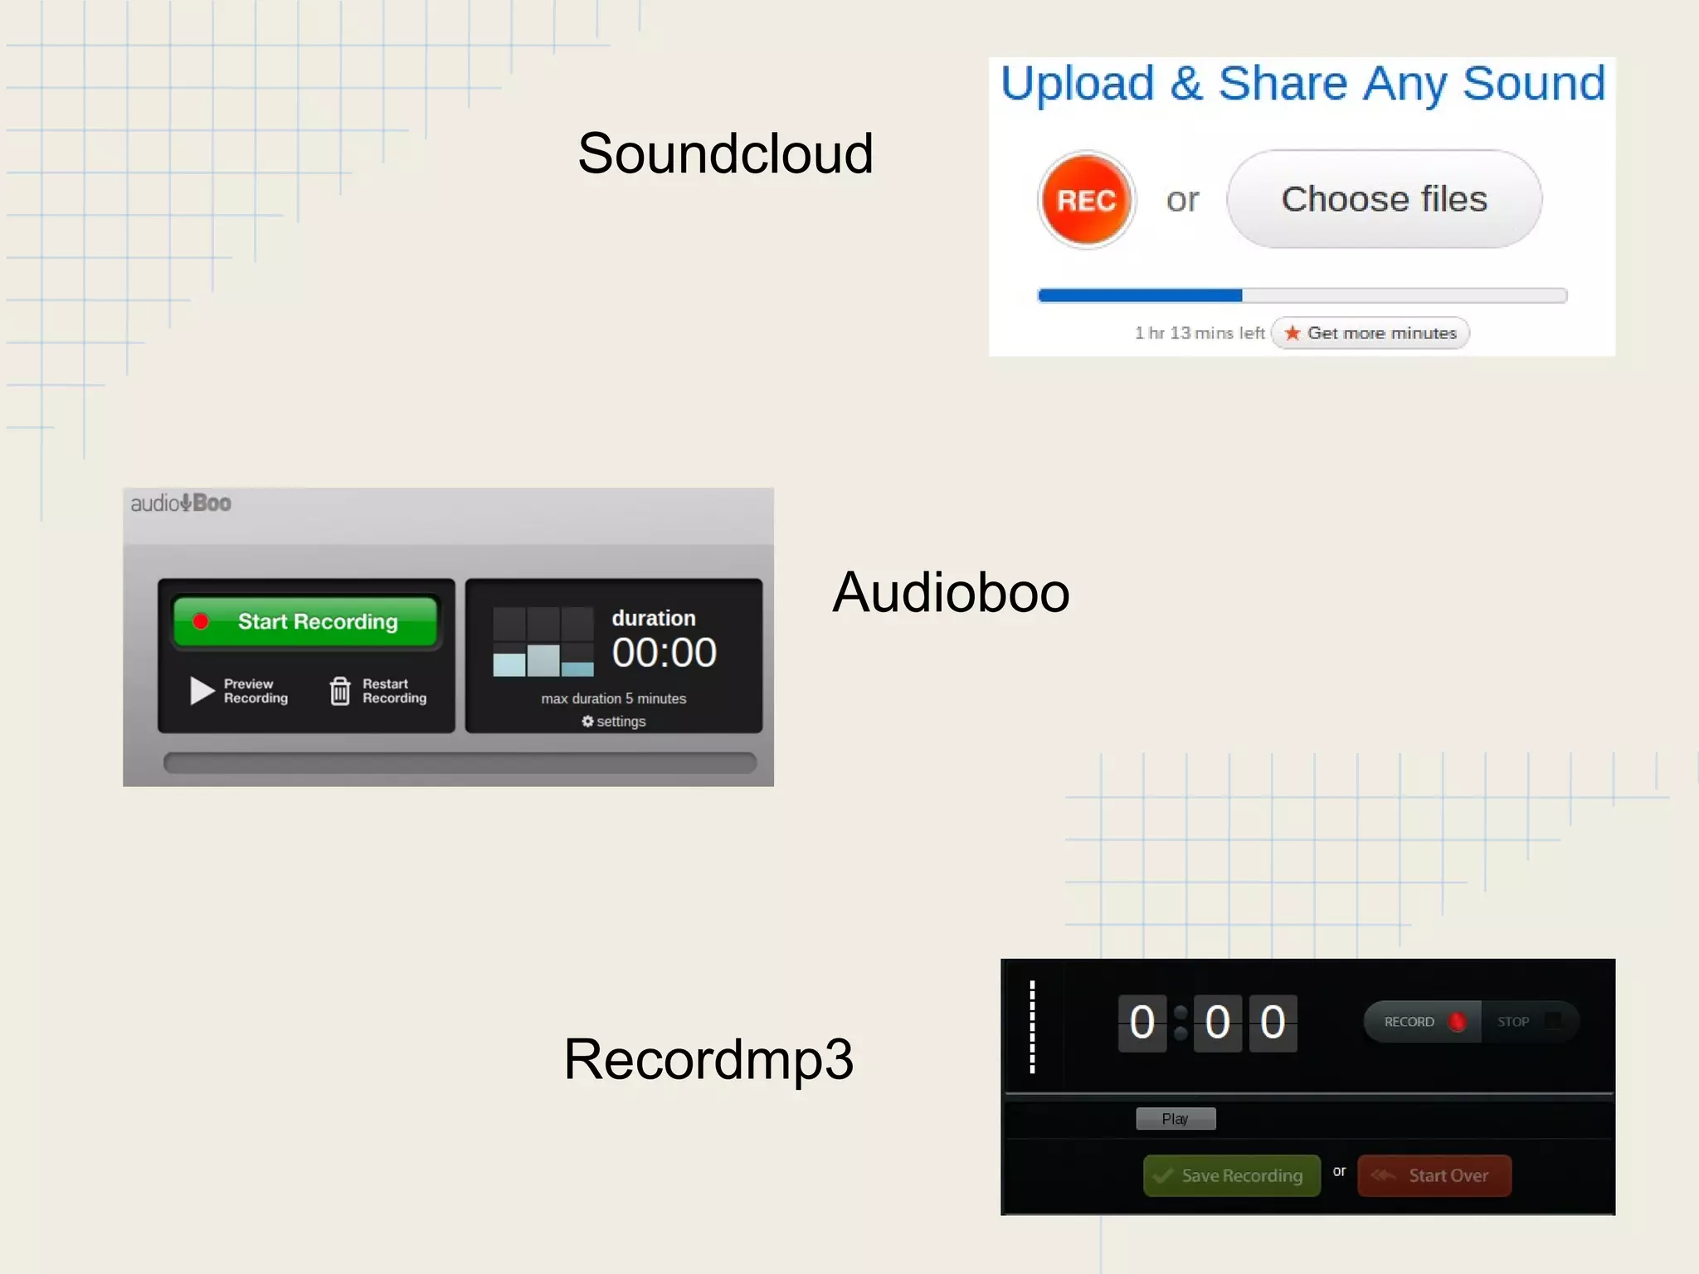Click the Audioboo gray progress bar
This screenshot has height=1274, width=1699.
point(460,762)
